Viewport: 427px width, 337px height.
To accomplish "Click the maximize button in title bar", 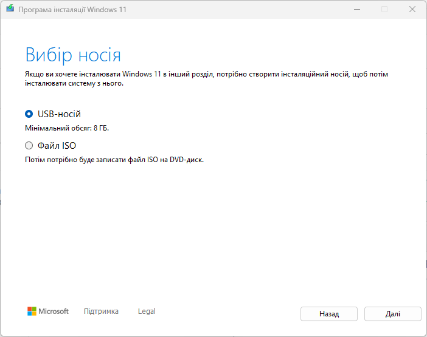I will [384, 10].
